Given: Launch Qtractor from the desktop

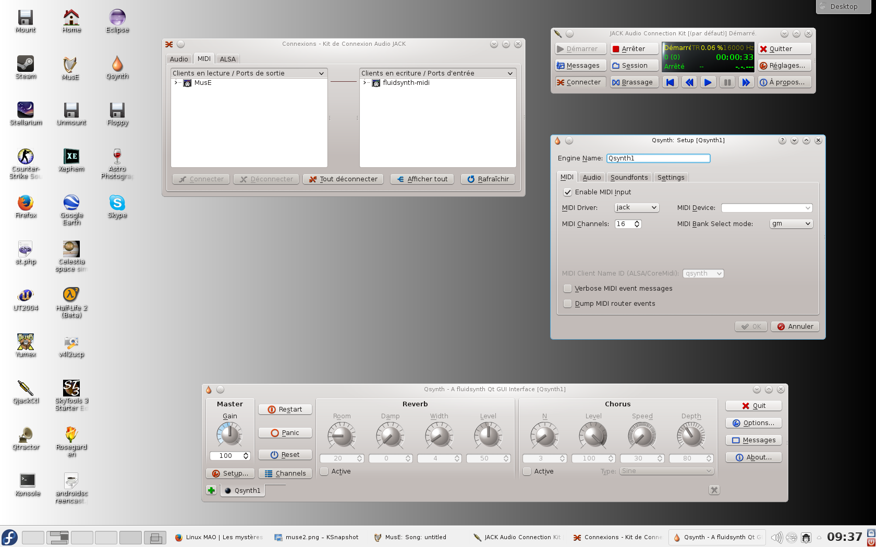Looking at the screenshot, I should click(x=26, y=438).
